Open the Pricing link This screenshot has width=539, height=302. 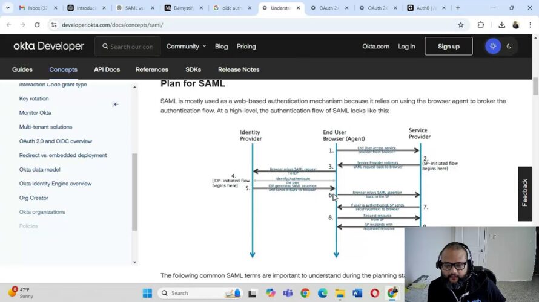coord(246,47)
